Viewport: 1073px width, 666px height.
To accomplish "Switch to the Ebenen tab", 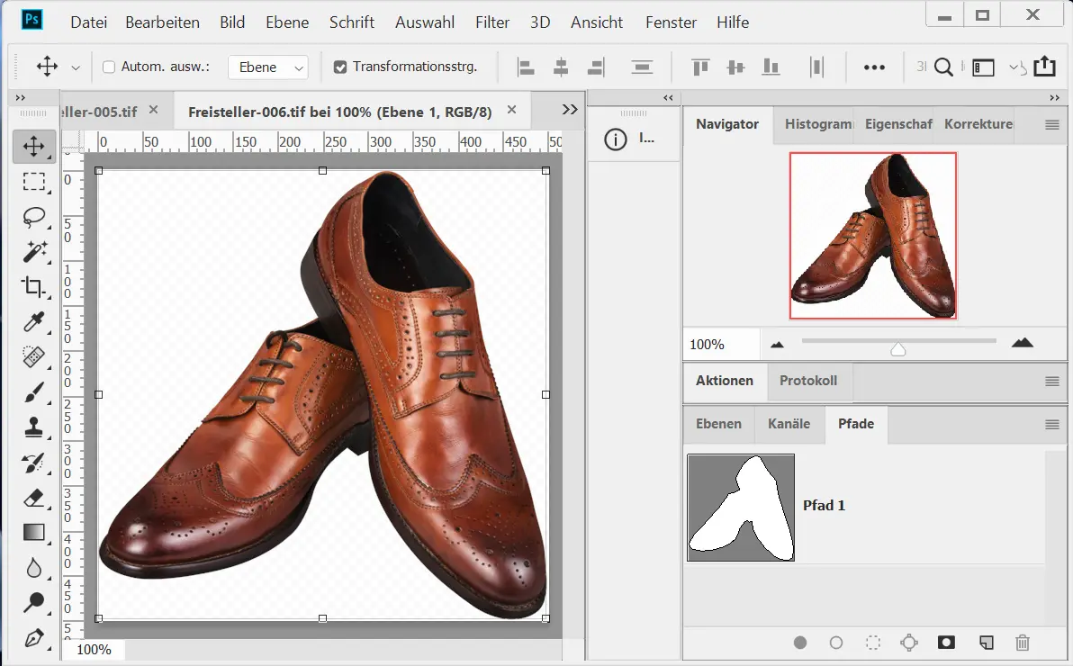I will coord(718,424).
